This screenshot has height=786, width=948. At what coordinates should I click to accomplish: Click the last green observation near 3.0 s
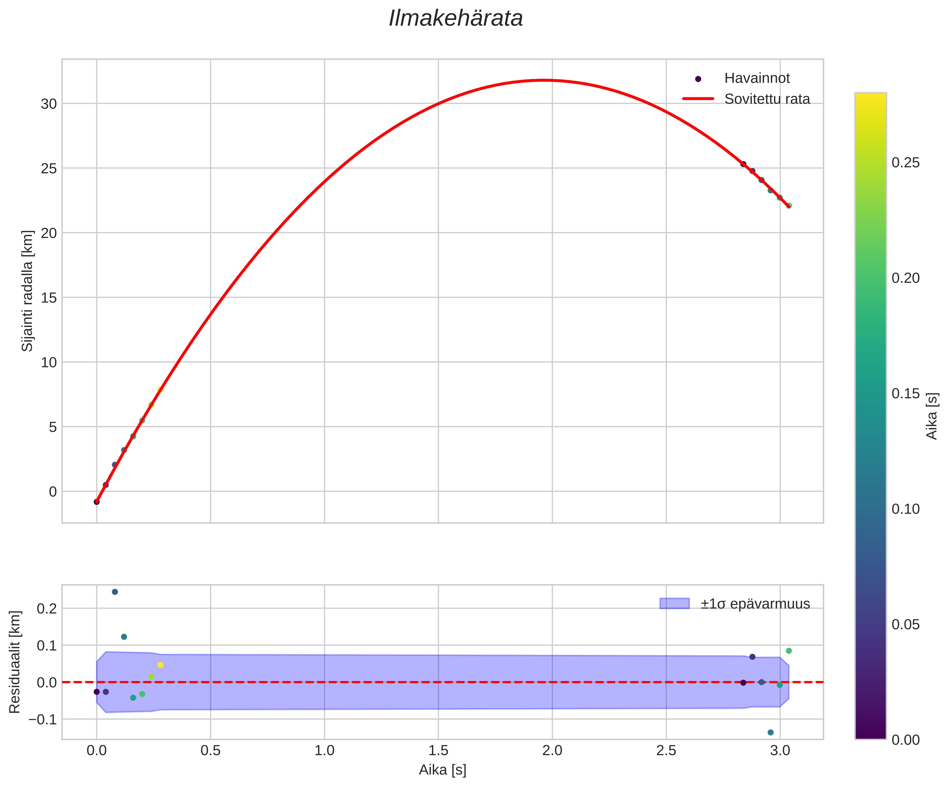(x=789, y=206)
